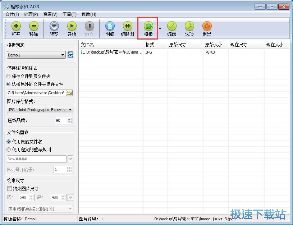293x225 pixels.
Task: Open the 帮助(H) menu
Action: tap(89, 14)
